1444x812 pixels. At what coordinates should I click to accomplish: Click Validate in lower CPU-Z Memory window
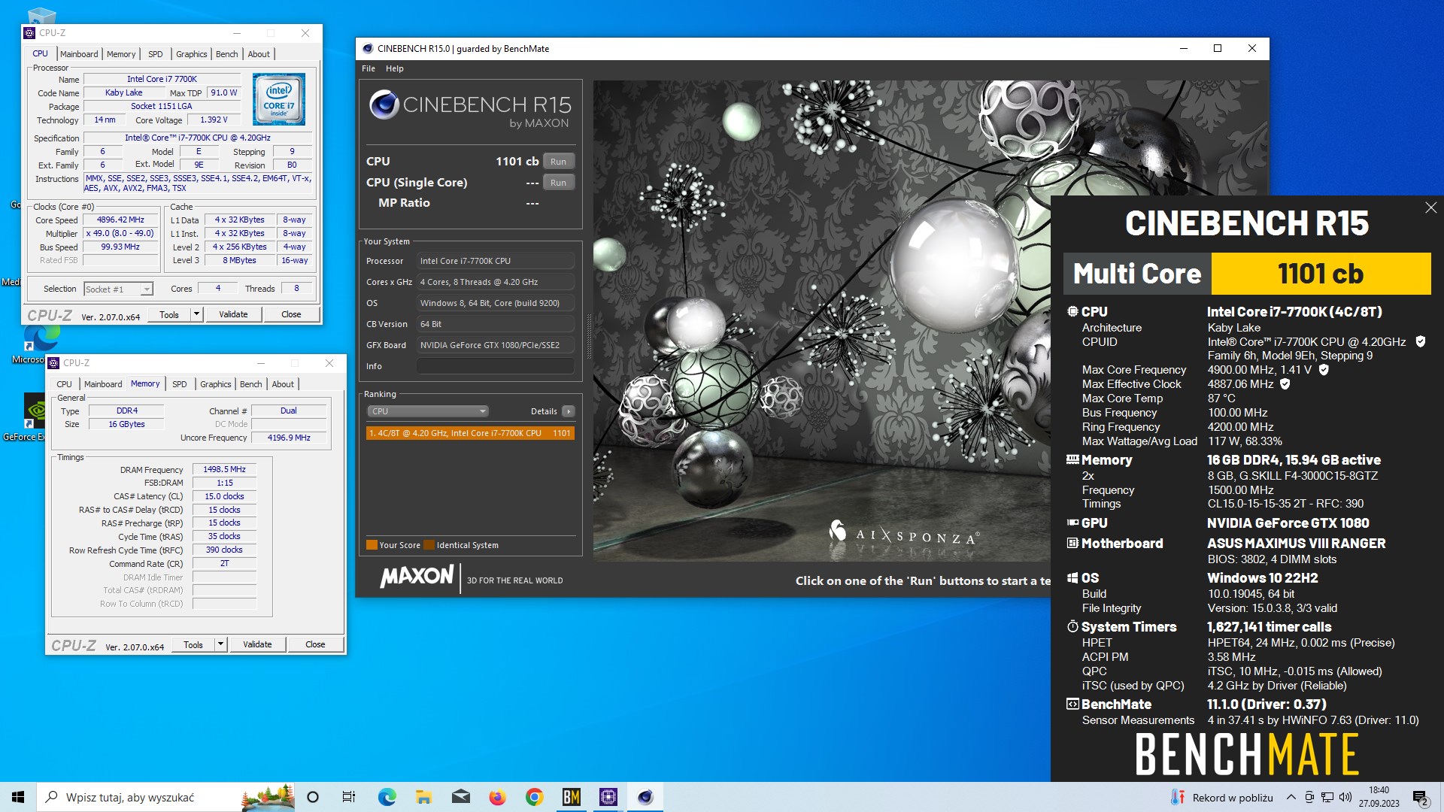coord(257,644)
